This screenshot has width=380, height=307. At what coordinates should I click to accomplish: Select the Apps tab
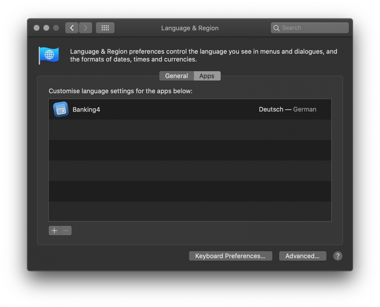207,76
